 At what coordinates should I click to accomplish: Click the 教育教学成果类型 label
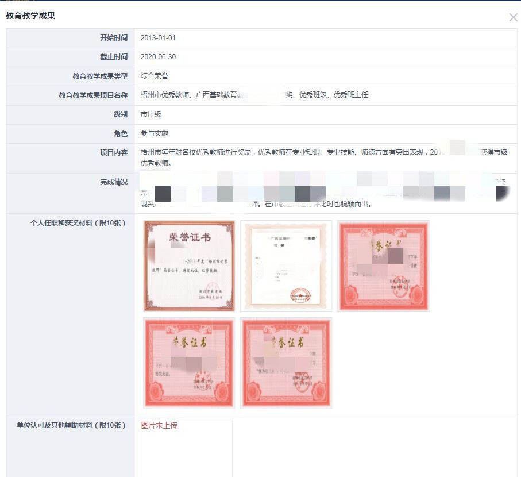click(100, 76)
